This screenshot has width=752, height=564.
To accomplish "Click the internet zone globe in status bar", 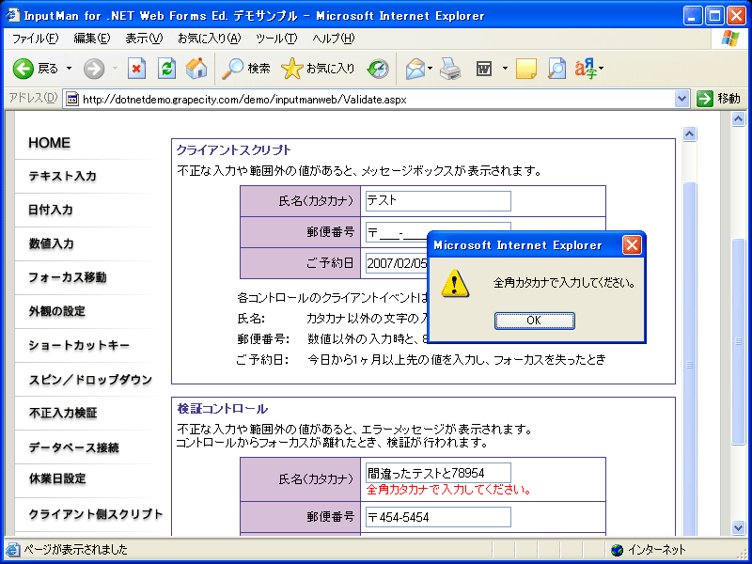I will [618, 550].
